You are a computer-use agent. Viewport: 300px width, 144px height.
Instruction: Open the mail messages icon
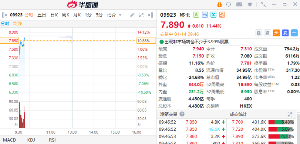click(x=239, y=4)
